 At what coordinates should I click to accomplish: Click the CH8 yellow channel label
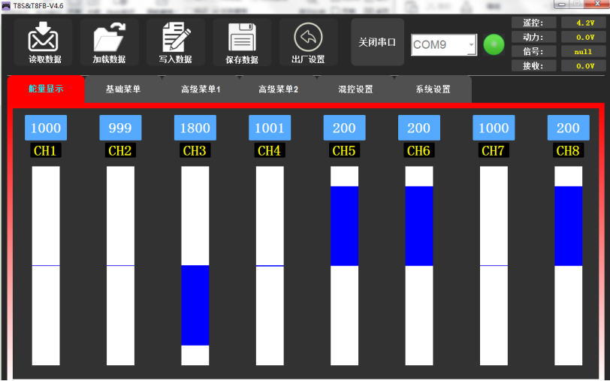[x=568, y=151]
